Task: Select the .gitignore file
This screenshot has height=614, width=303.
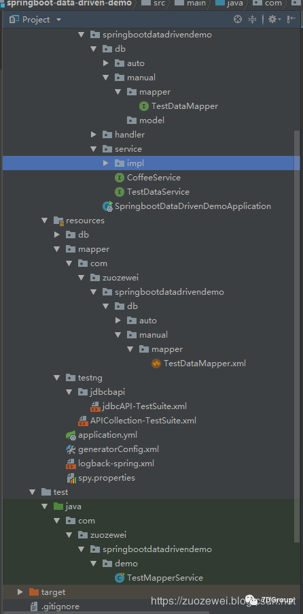Action: point(60,607)
